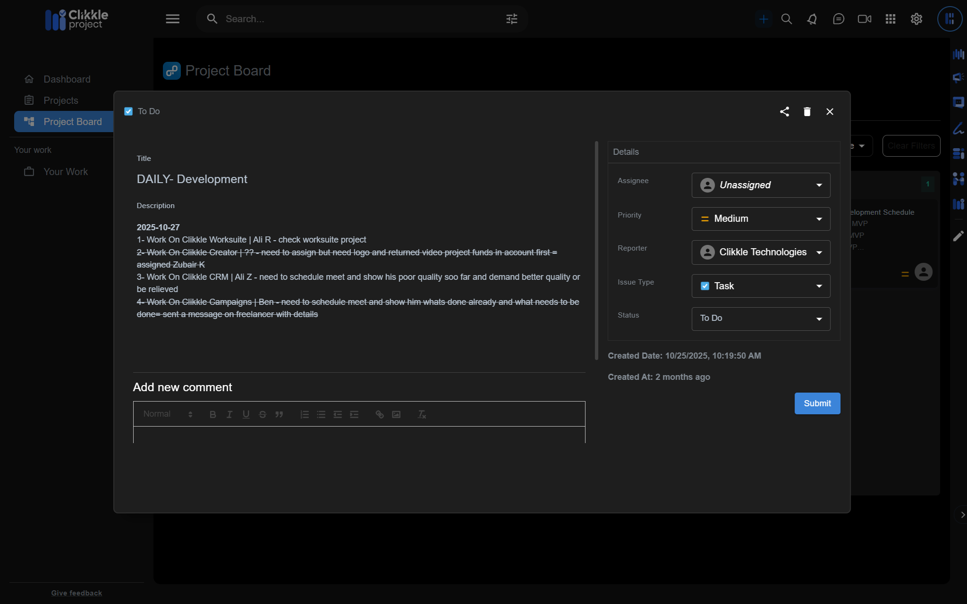Go to Dashboard in the sidebar
This screenshot has height=604, width=967.
click(67, 79)
